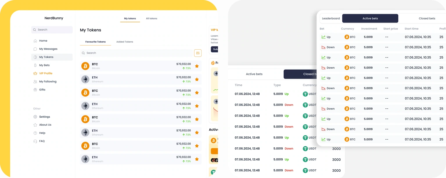
Task: Switch to the My tokens tab
Action: click(130, 18)
